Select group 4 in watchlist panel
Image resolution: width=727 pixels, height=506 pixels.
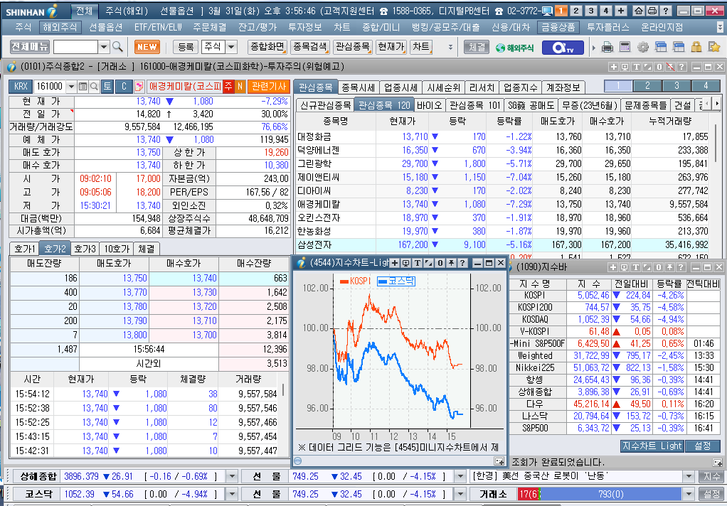[x=706, y=86]
